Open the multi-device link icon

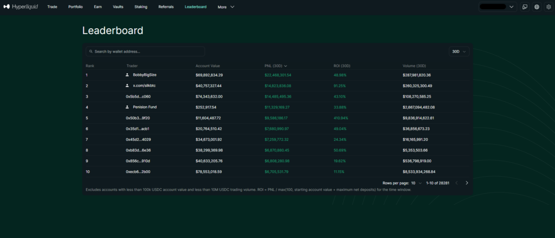(525, 7)
